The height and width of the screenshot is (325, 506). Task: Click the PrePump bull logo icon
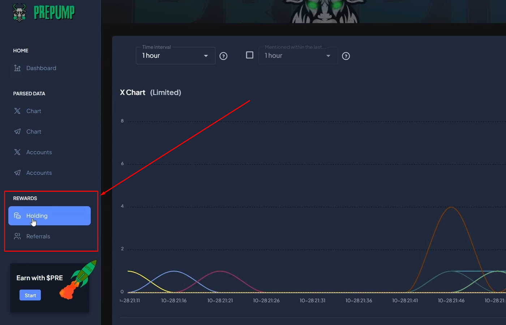pyautogui.click(x=19, y=13)
